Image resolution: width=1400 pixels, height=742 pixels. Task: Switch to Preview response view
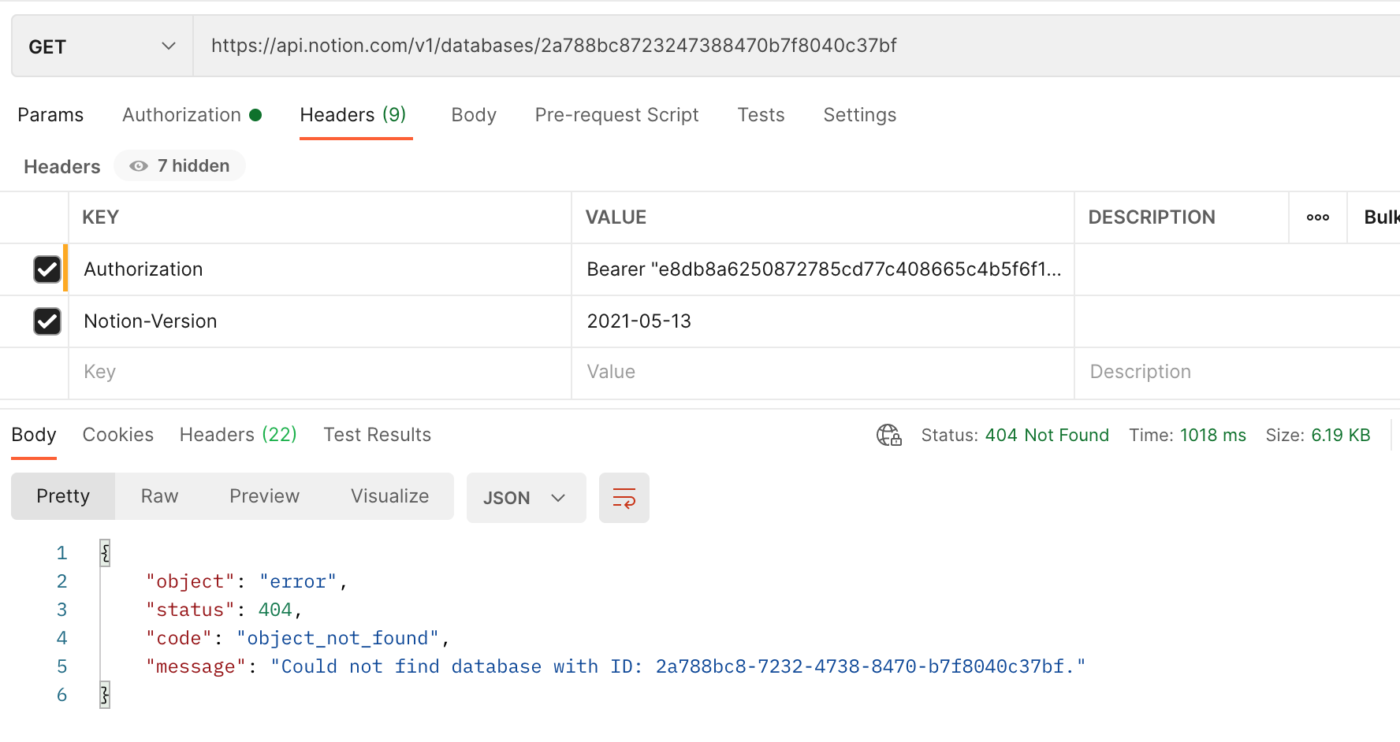(x=264, y=496)
